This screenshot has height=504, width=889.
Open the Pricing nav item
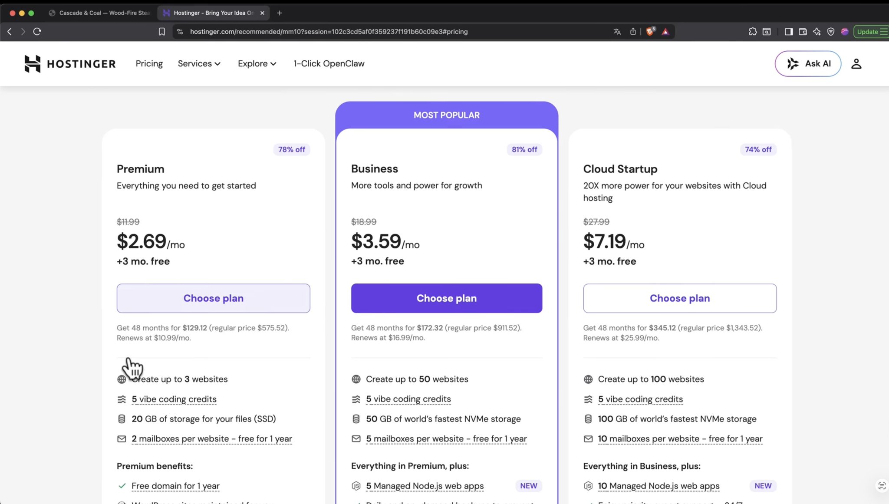click(x=149, y=63)
